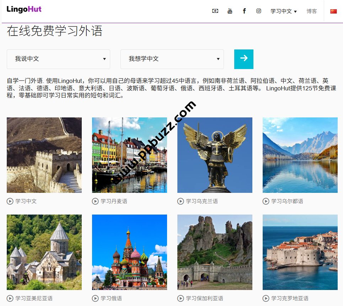This screenshot has width=343, height=306.
Task: Click the money/donate icon in header
Action: coord(215,11)
